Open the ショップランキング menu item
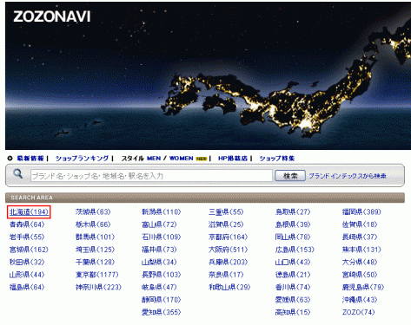 coord(82,159)
